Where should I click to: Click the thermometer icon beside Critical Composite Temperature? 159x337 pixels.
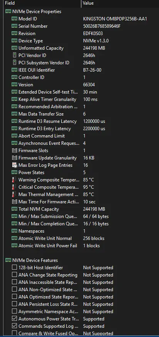tap(14, 187)
